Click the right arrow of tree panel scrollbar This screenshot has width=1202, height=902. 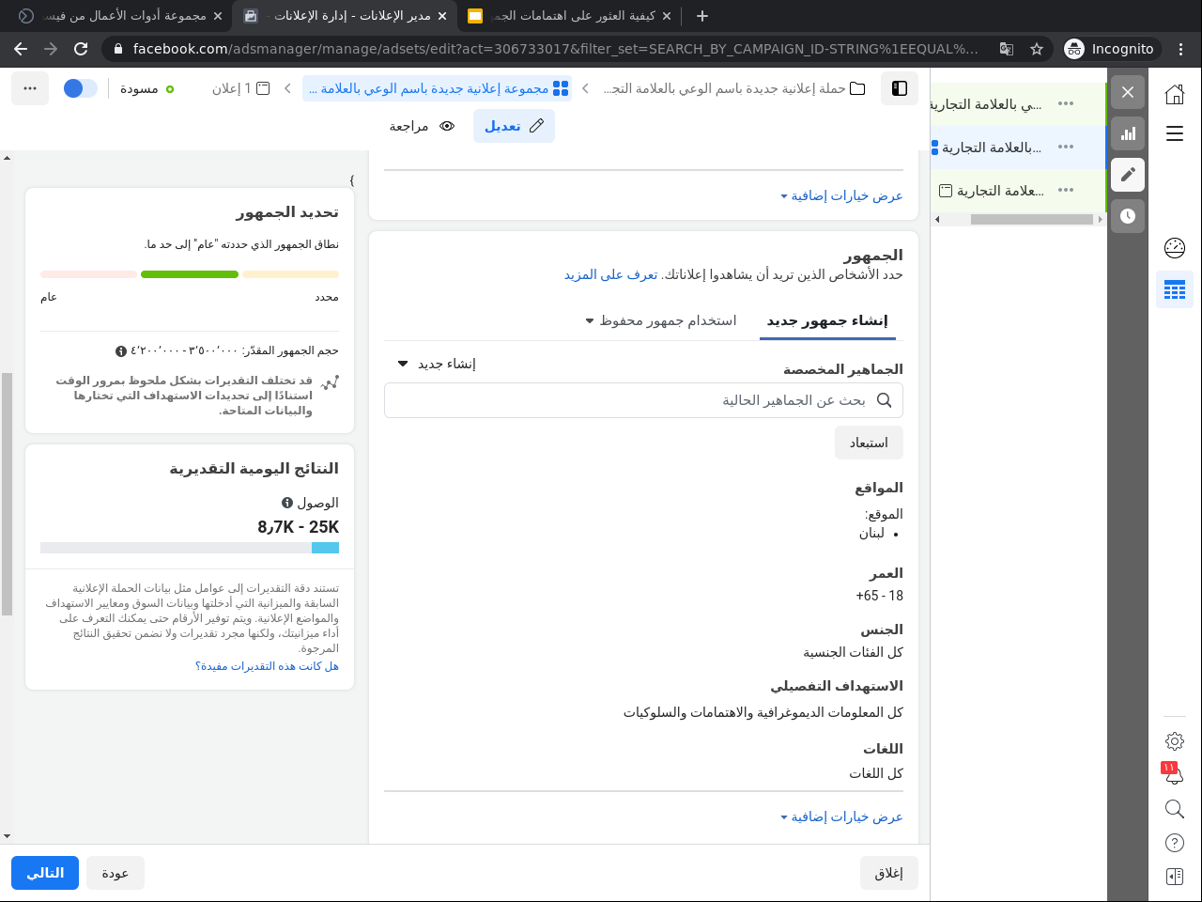1101,220
